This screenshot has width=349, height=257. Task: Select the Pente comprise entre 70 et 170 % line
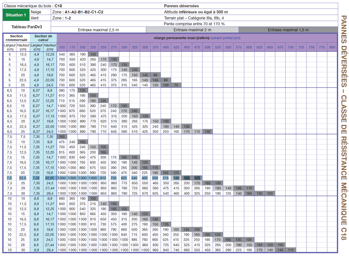tap(194, 24)
